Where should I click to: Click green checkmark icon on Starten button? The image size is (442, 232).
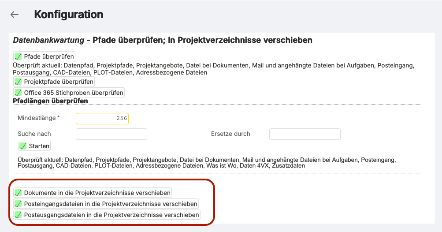tap(23, 146)
